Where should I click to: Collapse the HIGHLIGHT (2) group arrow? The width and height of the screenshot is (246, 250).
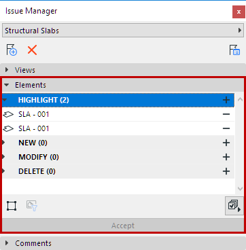coord(5,100)
